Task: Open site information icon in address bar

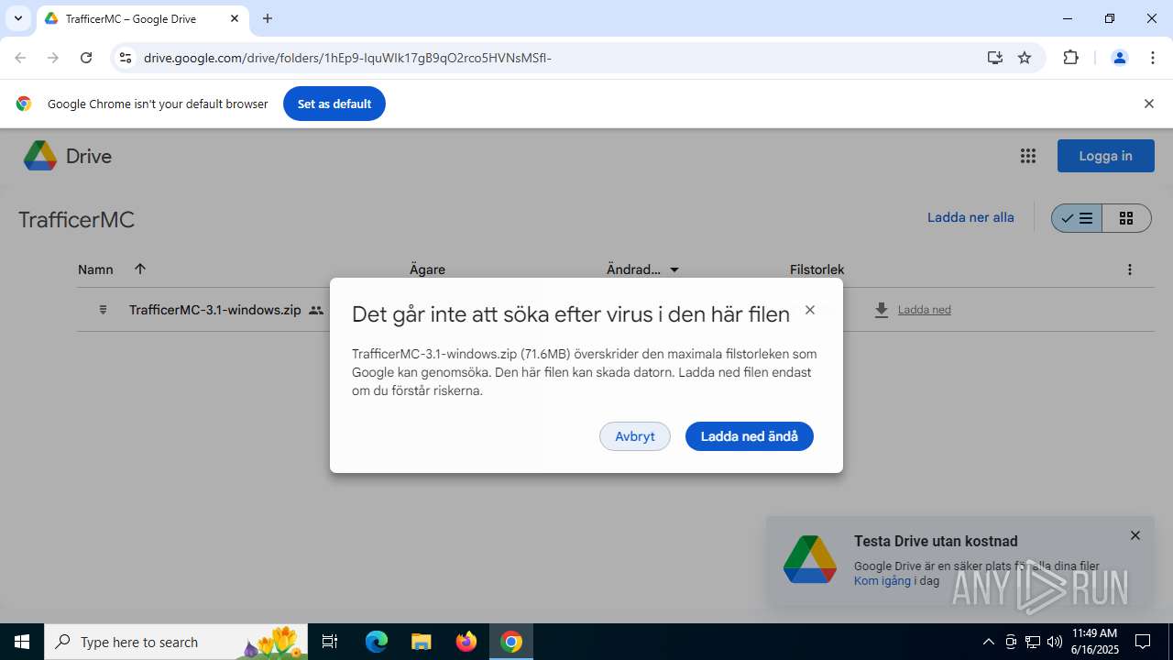Action: pos(126,58)
